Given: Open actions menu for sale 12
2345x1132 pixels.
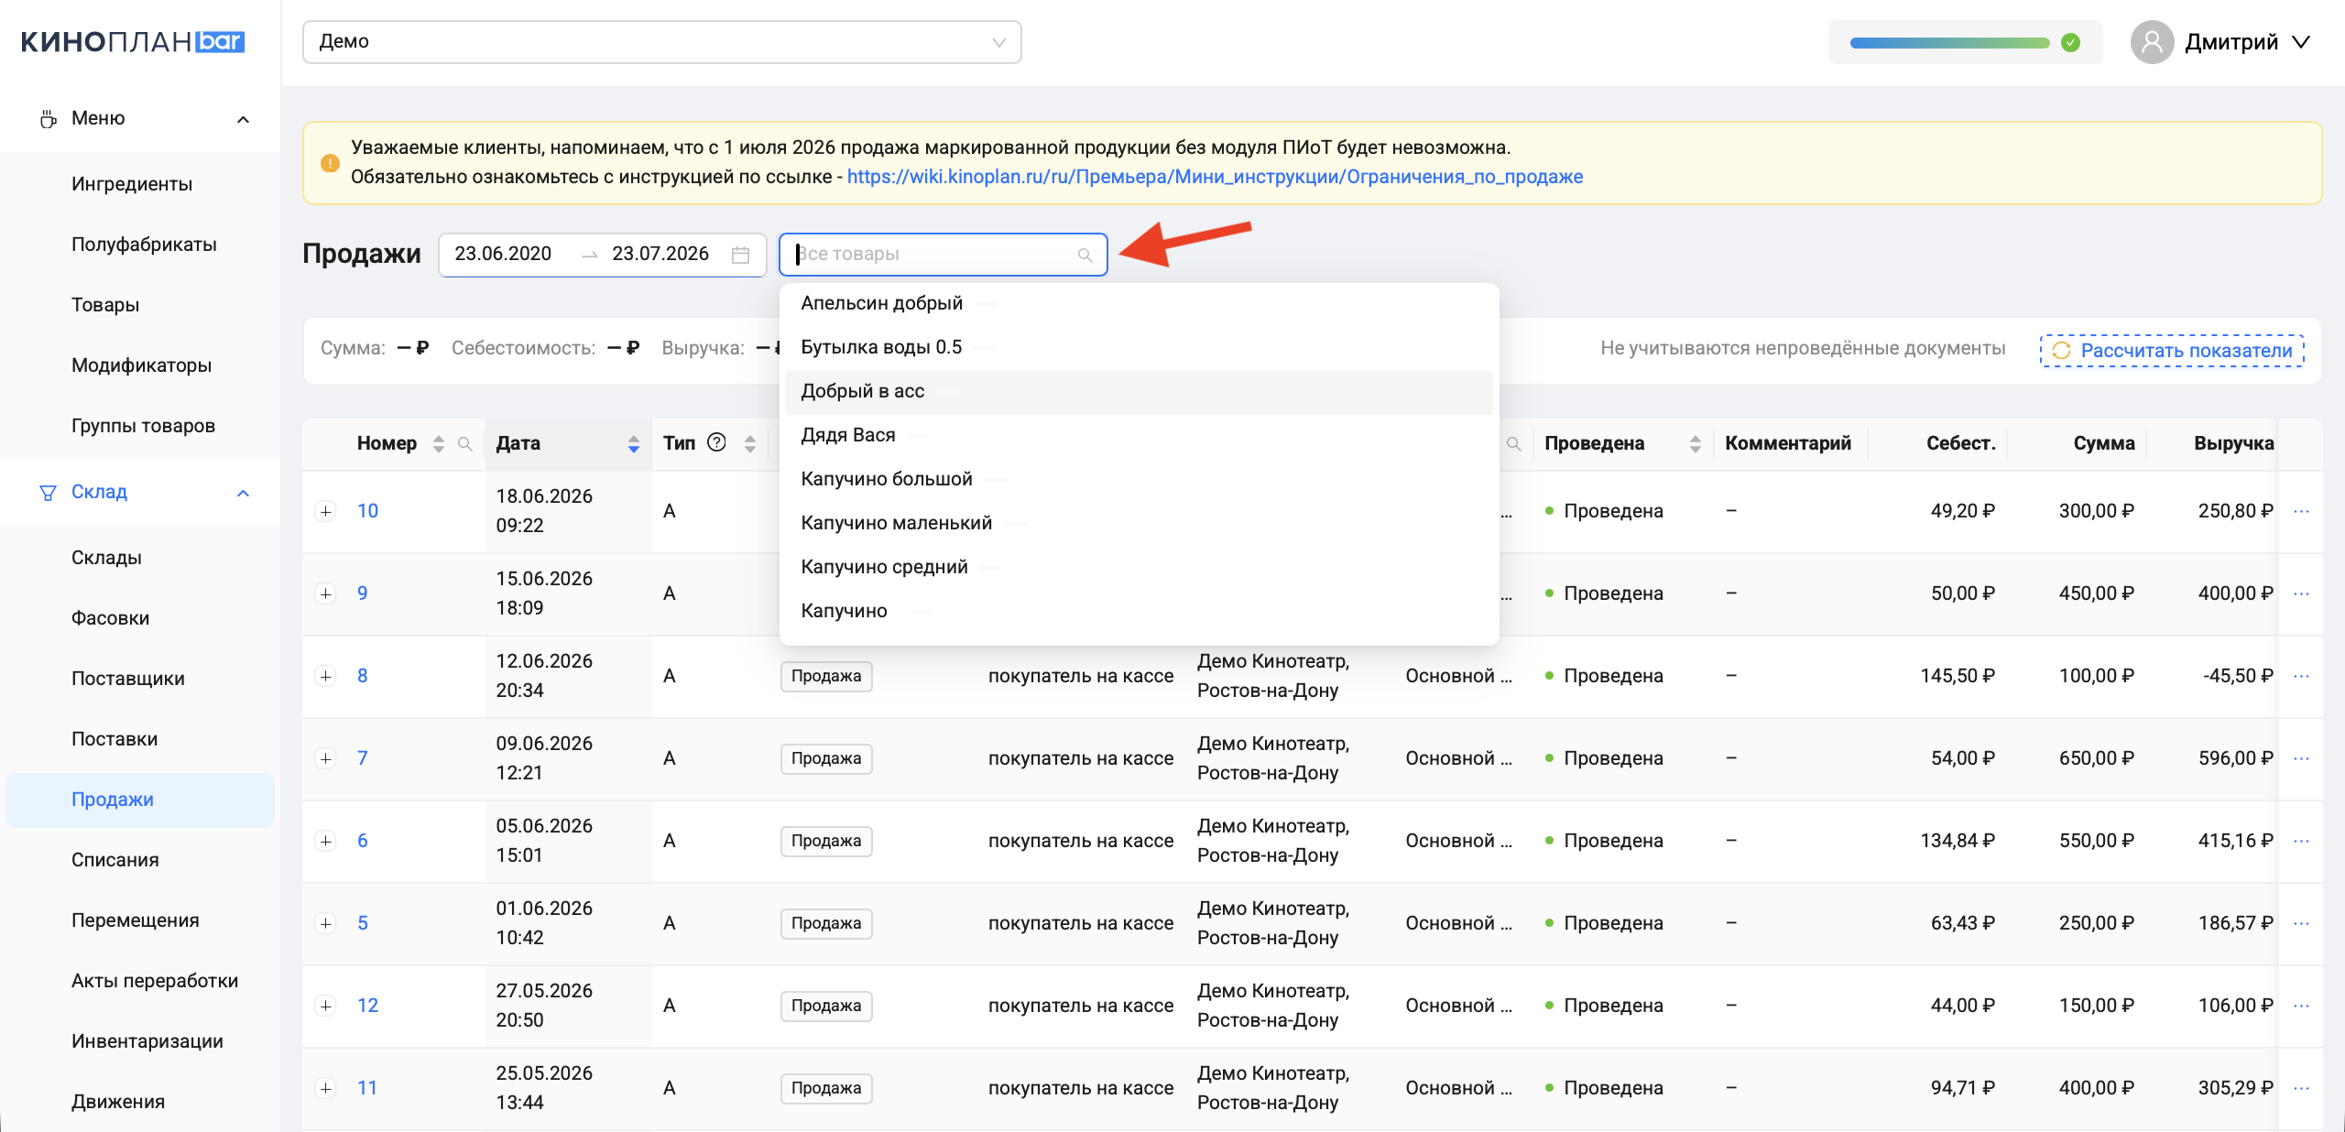Looking at the screenshot, I should tap(2301, 1006).
